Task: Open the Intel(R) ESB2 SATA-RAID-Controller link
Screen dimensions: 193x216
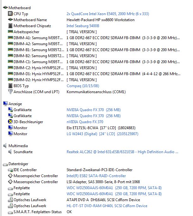Action: [x=96, y=176]
